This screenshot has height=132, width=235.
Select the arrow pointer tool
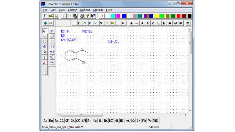click(45, 31)
